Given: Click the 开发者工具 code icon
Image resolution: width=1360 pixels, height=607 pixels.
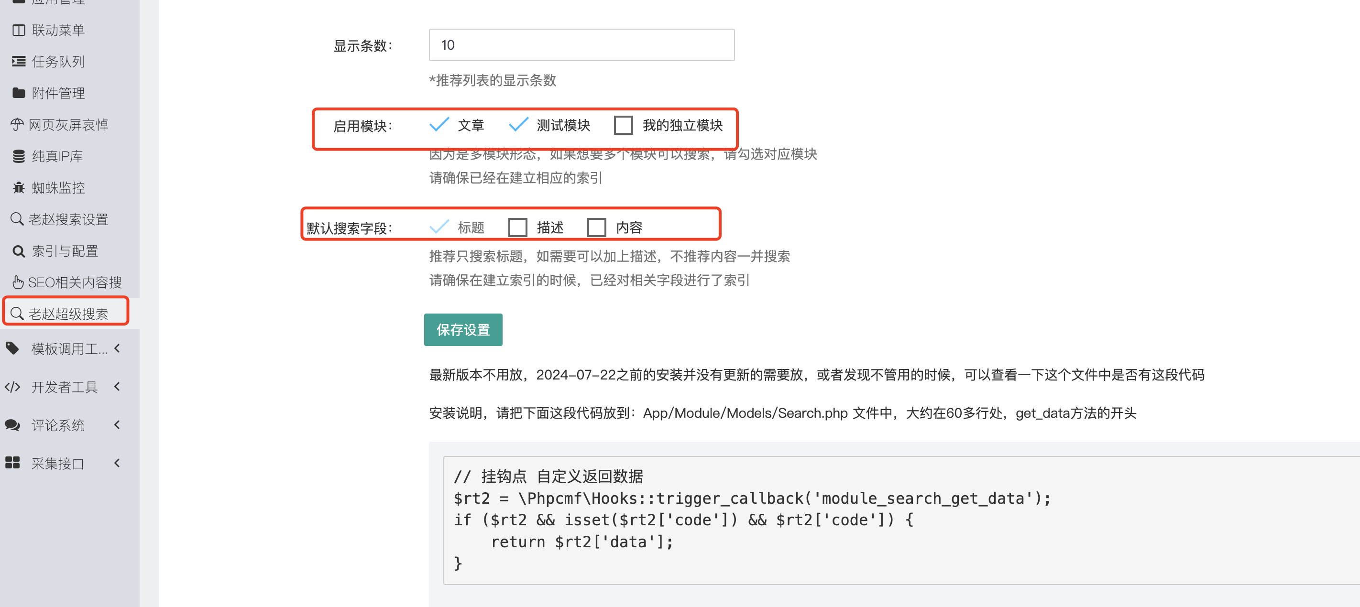Looking at the screenshot, I should click(x=12, y=387).
